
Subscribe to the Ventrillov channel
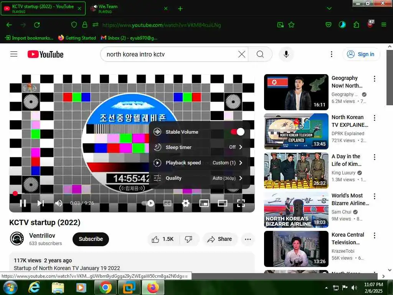pos(91,239)
